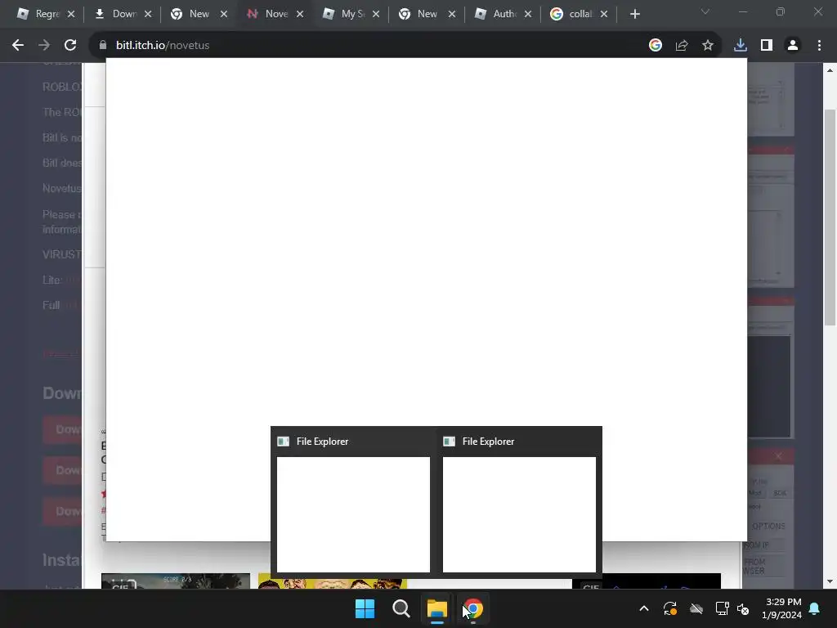
Task: Open display tray icon
Action: point(723,608)
